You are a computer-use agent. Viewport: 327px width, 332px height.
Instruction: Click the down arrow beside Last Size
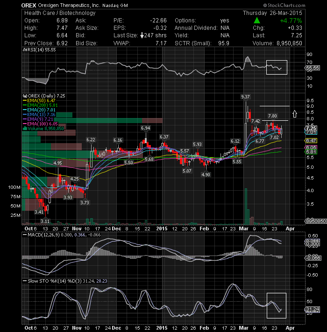[142, 35]
